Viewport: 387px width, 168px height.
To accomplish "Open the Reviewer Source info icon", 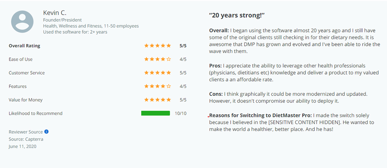I will (46, 132).
